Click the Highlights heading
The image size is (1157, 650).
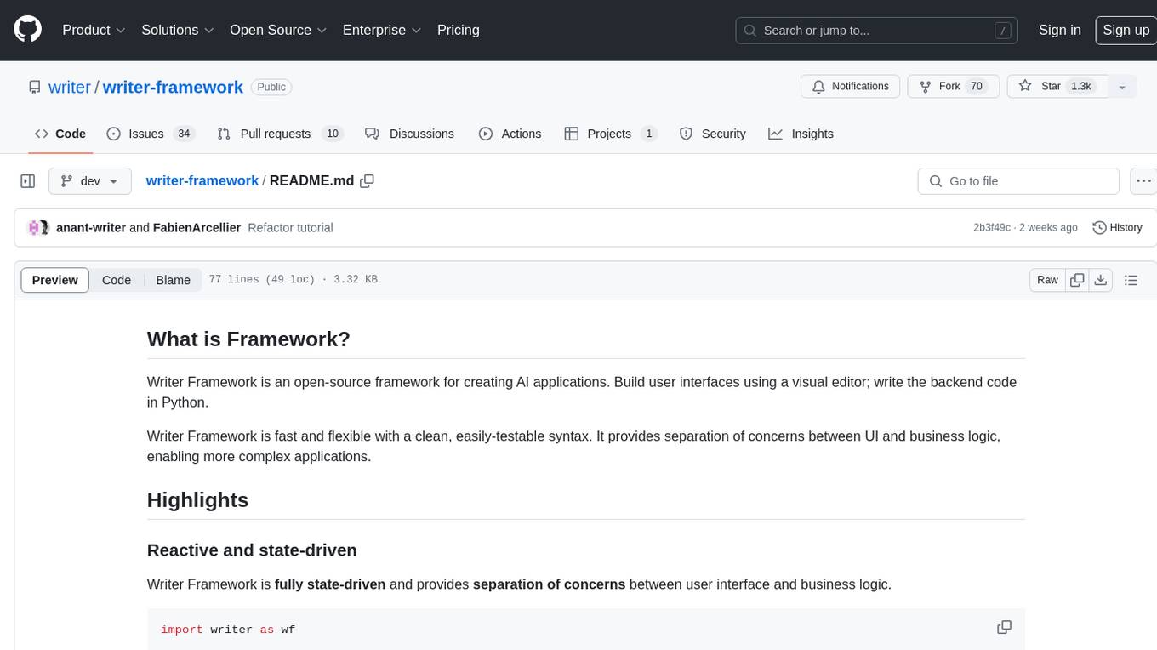[x=197, y=499]
